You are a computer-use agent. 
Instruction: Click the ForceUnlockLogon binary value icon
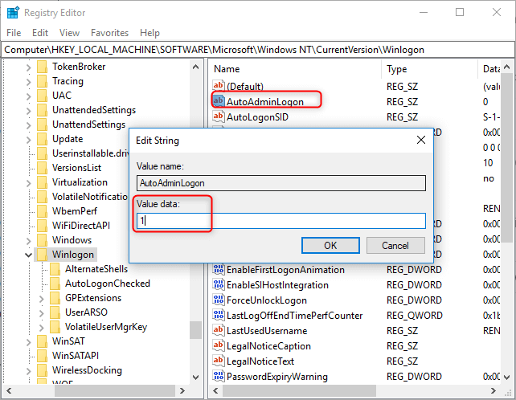[219, 300]
